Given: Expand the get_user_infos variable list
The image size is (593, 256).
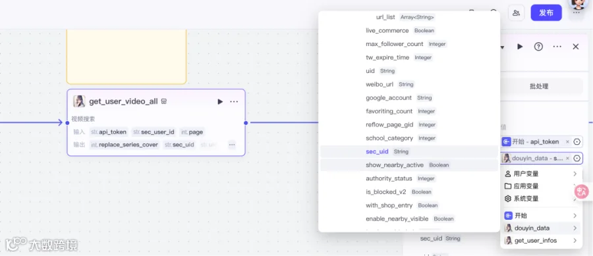Looking at the screenshot, I should [541, 240].
